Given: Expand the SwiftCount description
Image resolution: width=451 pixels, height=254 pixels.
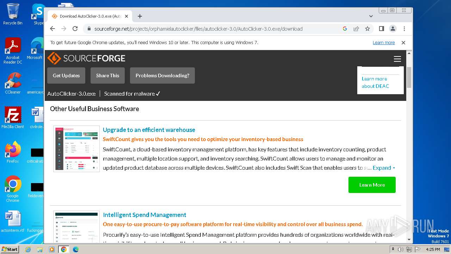Looking at the screenshot, I should (384, 168).
